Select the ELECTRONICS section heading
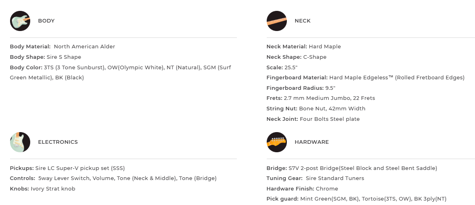Image resolution: width=475 pixels, height=205 pixels. tap(58, 142)
